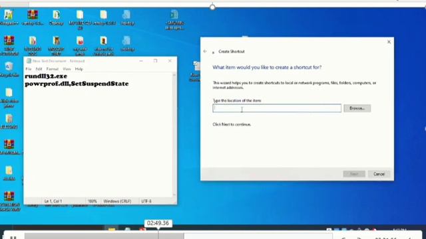Click the 'Type the location of the item' label
Image resolution: width=426 pixels, height=239 pixels.
237,100
